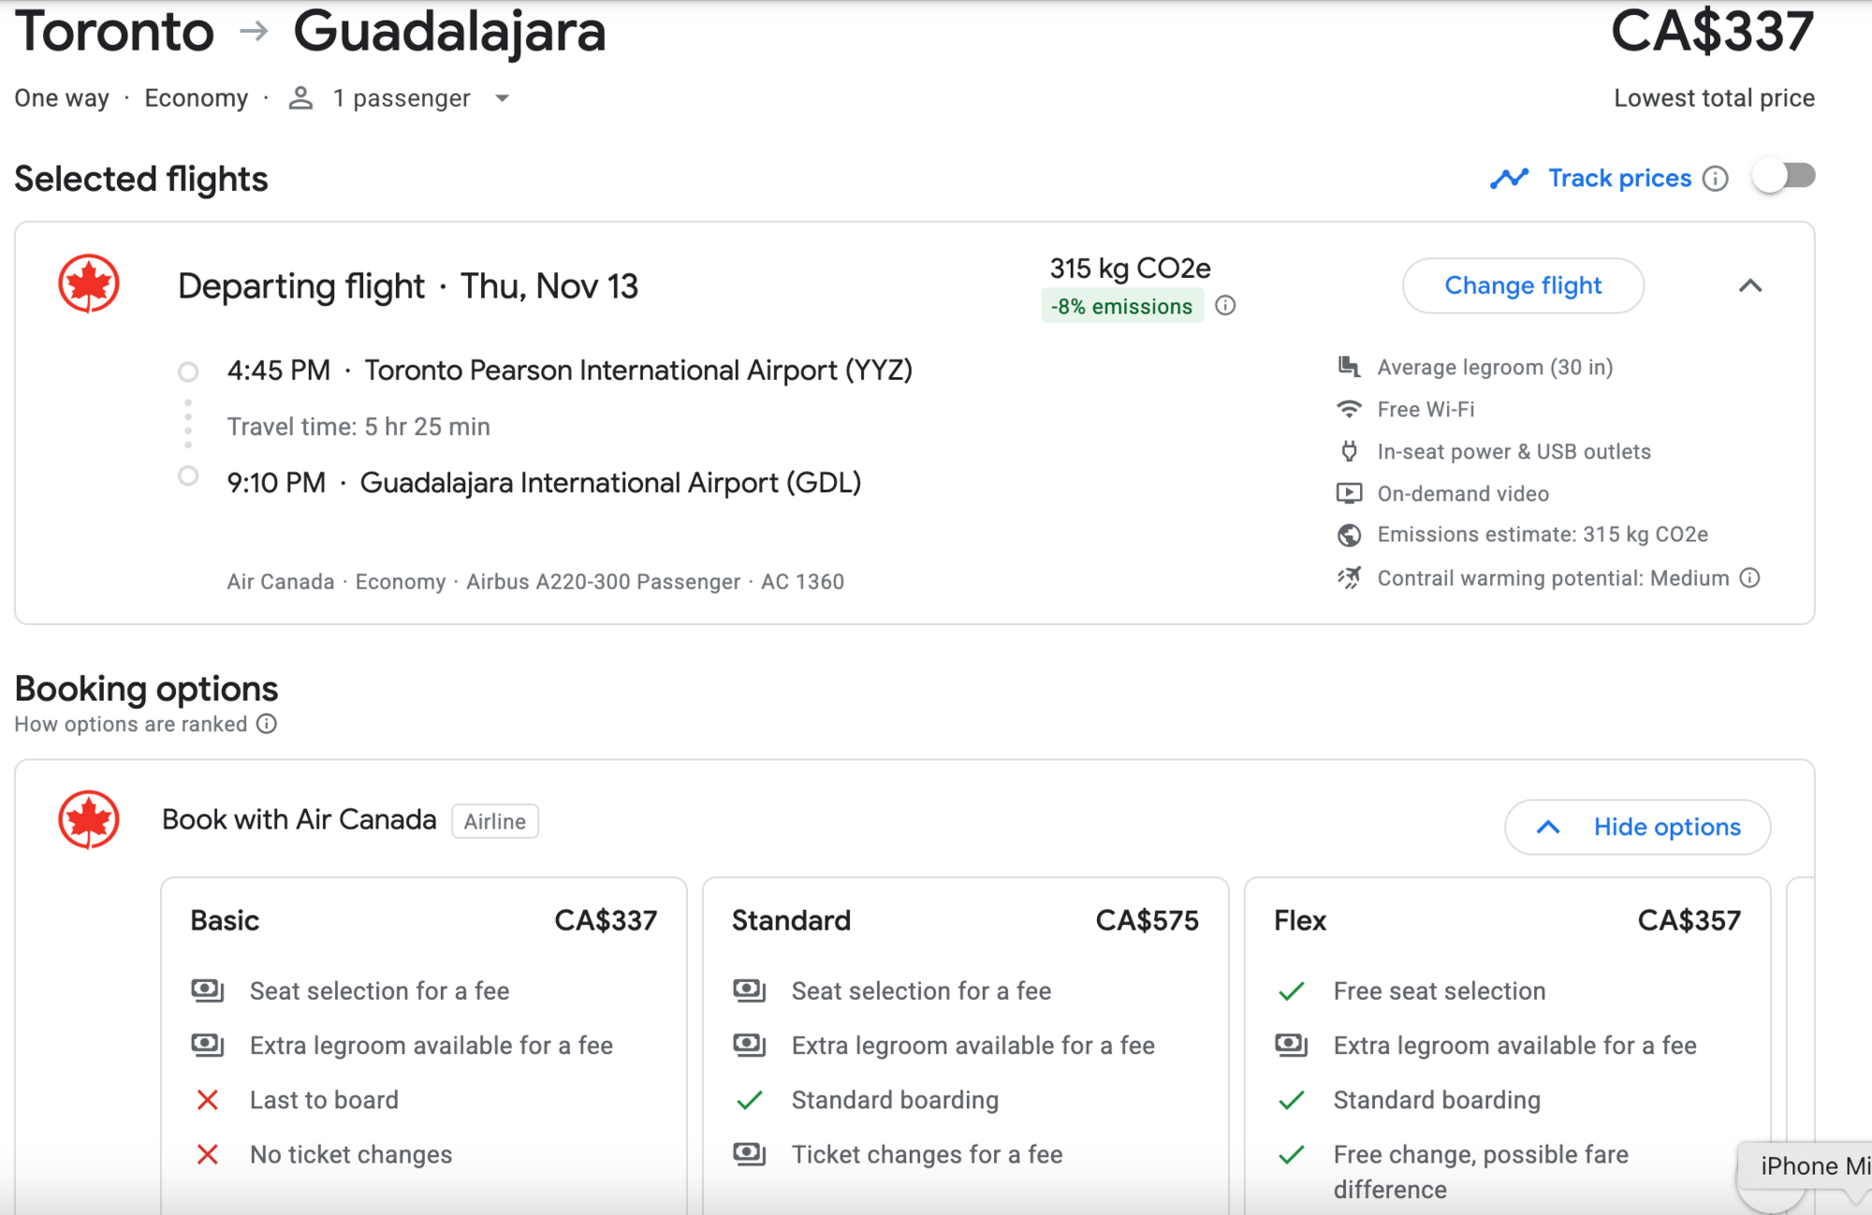Collapse the departing flight details
Image resolution: width=1872 pixels, height=1215 pixels.
click(1750, 286)
